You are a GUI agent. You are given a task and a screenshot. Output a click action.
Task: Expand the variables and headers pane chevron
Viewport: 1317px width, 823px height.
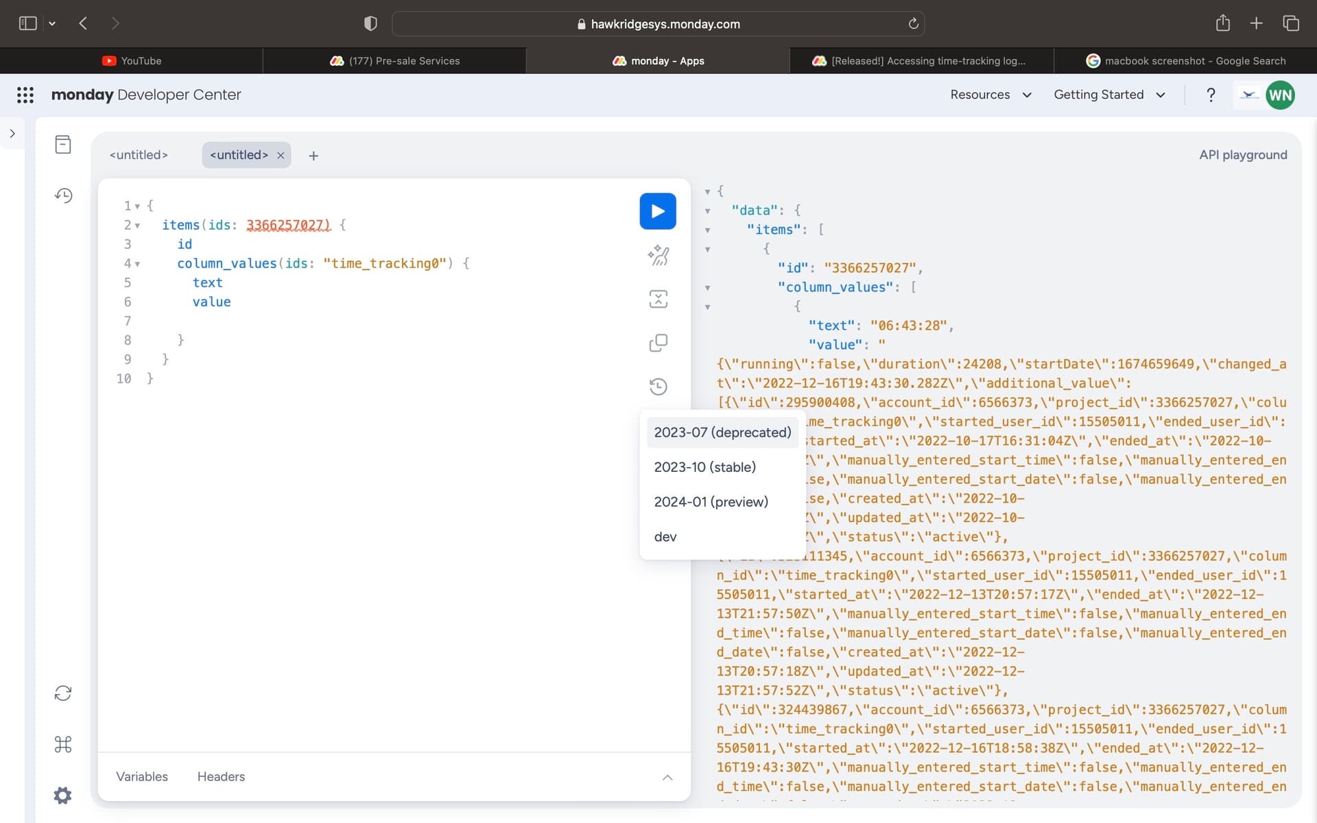point(667,777)
